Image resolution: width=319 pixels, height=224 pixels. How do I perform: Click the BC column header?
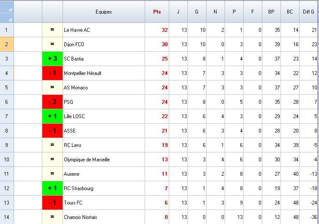pos(290,12)
